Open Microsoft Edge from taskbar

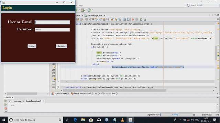click(x=75, y=120)
